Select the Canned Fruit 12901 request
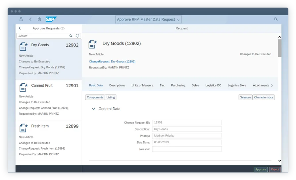This screenshot has width=296, height=180. coord(49,99)
